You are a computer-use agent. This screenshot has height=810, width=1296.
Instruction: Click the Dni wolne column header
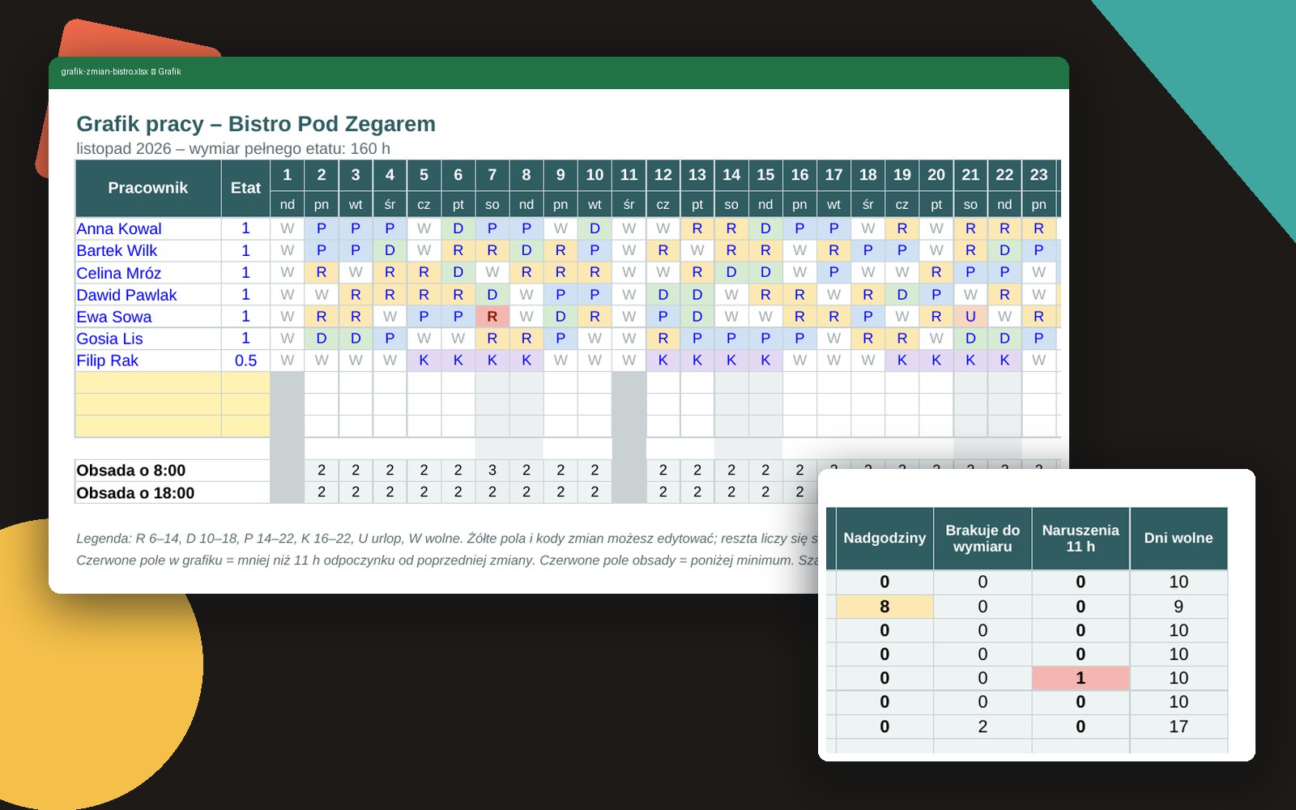point(1179,538)
